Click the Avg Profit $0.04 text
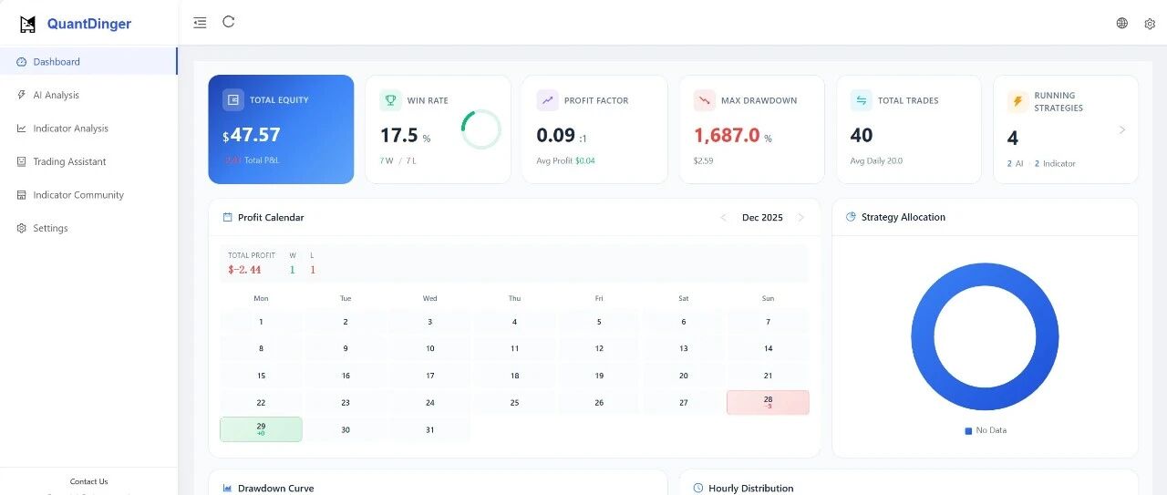1167x495 pixels. click(x=565, y=161)
